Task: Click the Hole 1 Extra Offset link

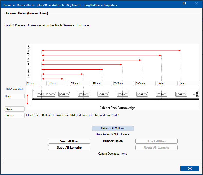Action: [15, 89]
